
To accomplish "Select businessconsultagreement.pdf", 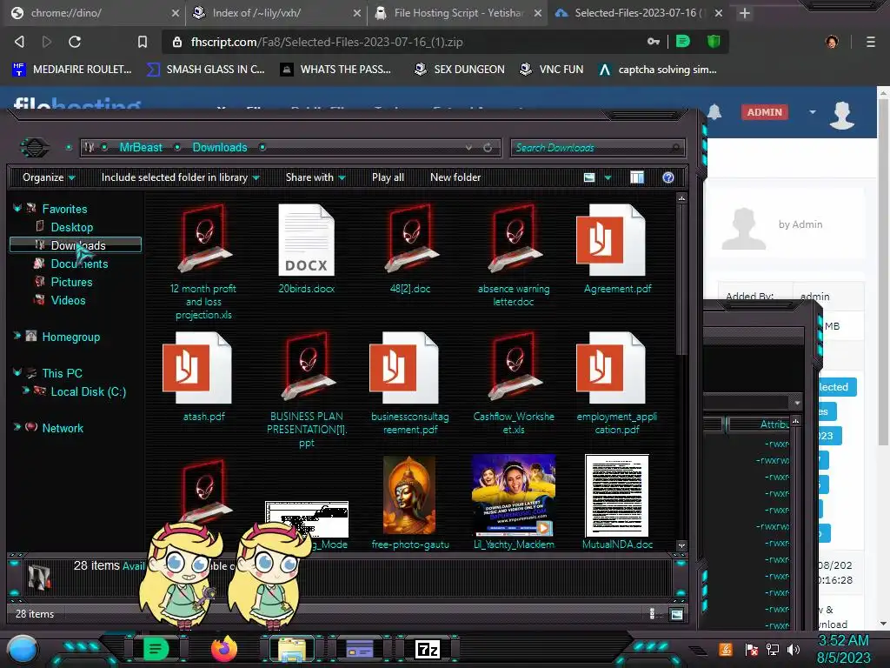I will (410, 384).
